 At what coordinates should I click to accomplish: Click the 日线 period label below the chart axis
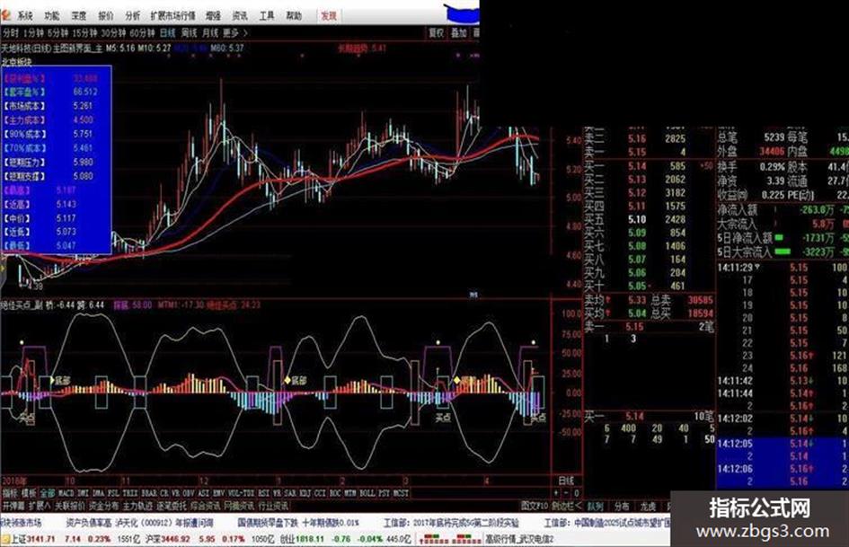coord(566,481)
